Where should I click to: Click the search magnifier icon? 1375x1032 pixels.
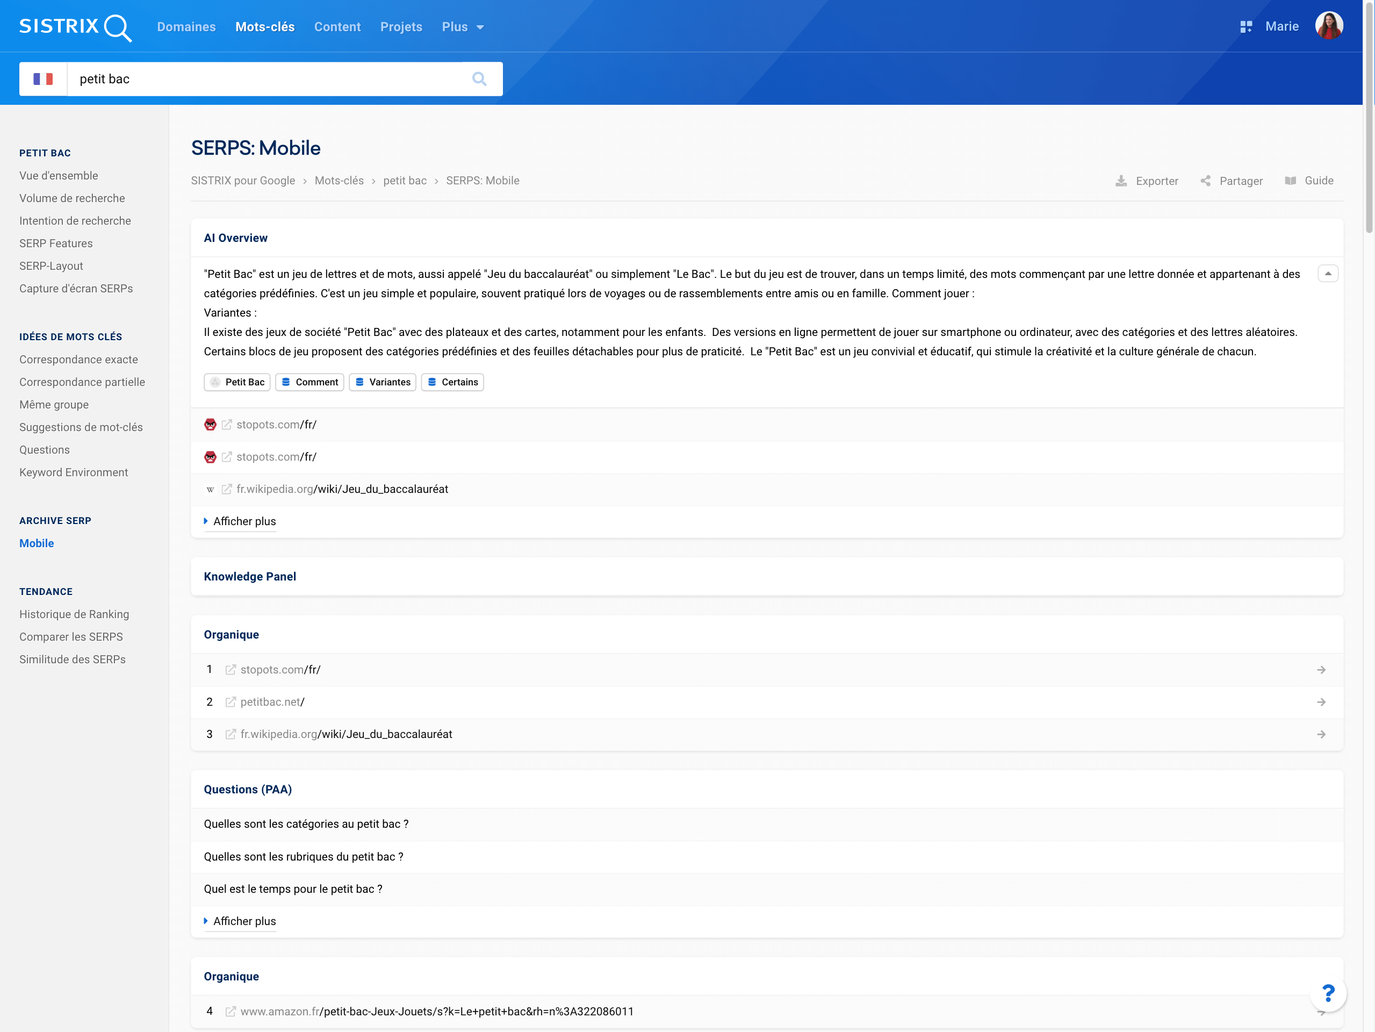(x=479, y=79)
